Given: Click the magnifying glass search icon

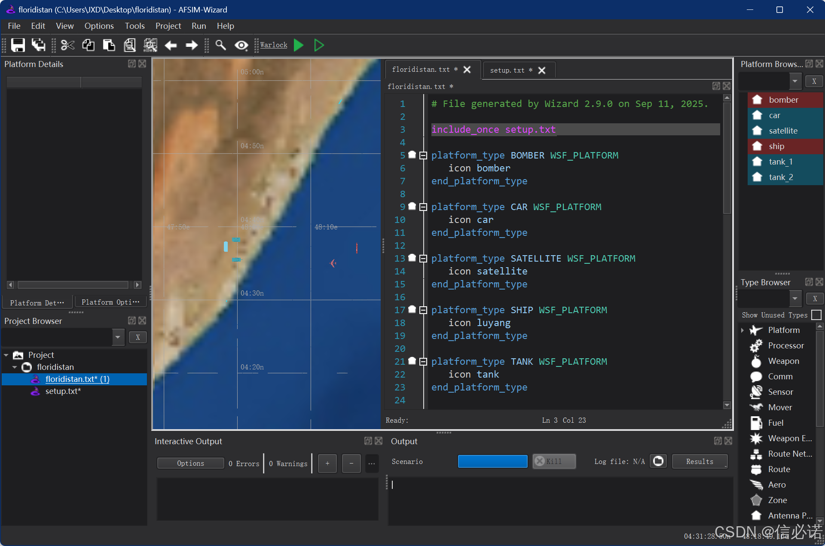Looking at the screenshot, I should (220, 45).
